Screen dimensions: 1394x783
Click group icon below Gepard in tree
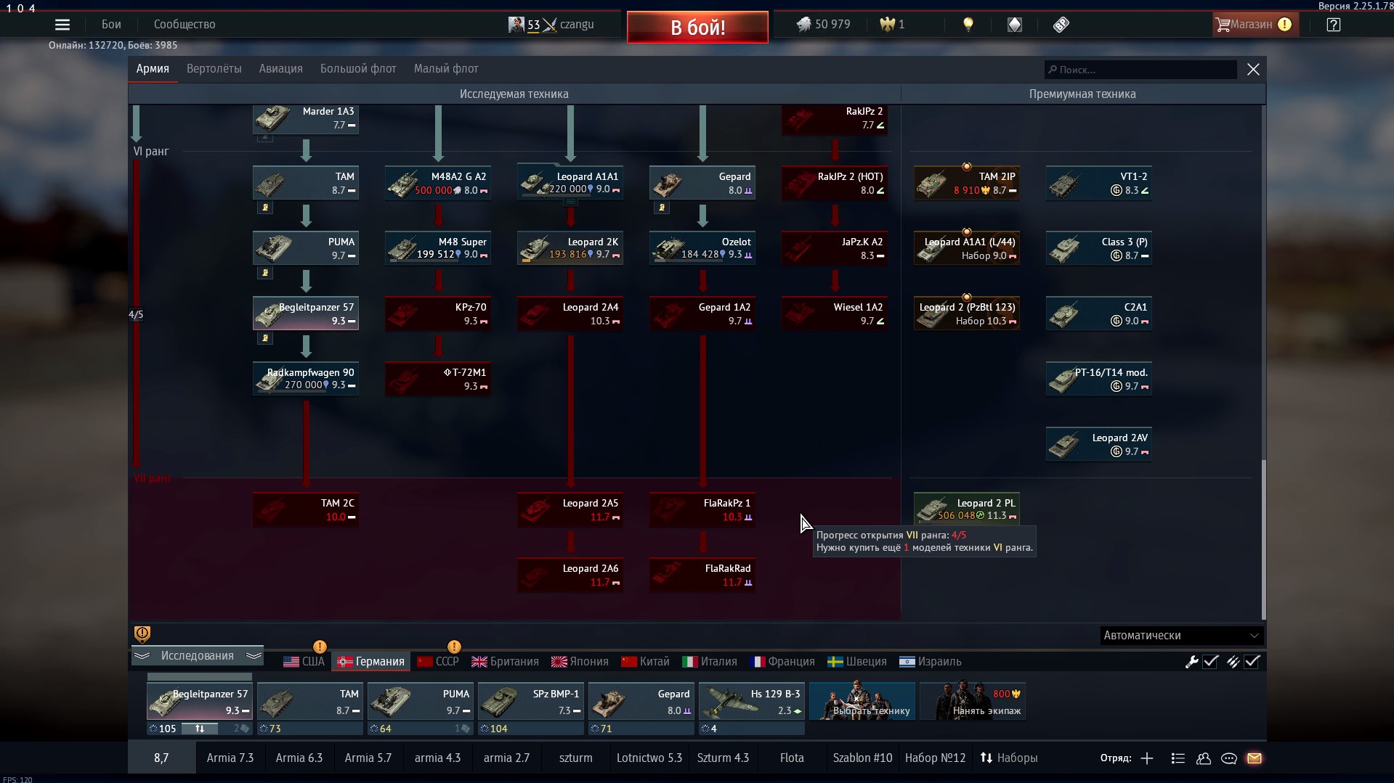tap(662, 208)
